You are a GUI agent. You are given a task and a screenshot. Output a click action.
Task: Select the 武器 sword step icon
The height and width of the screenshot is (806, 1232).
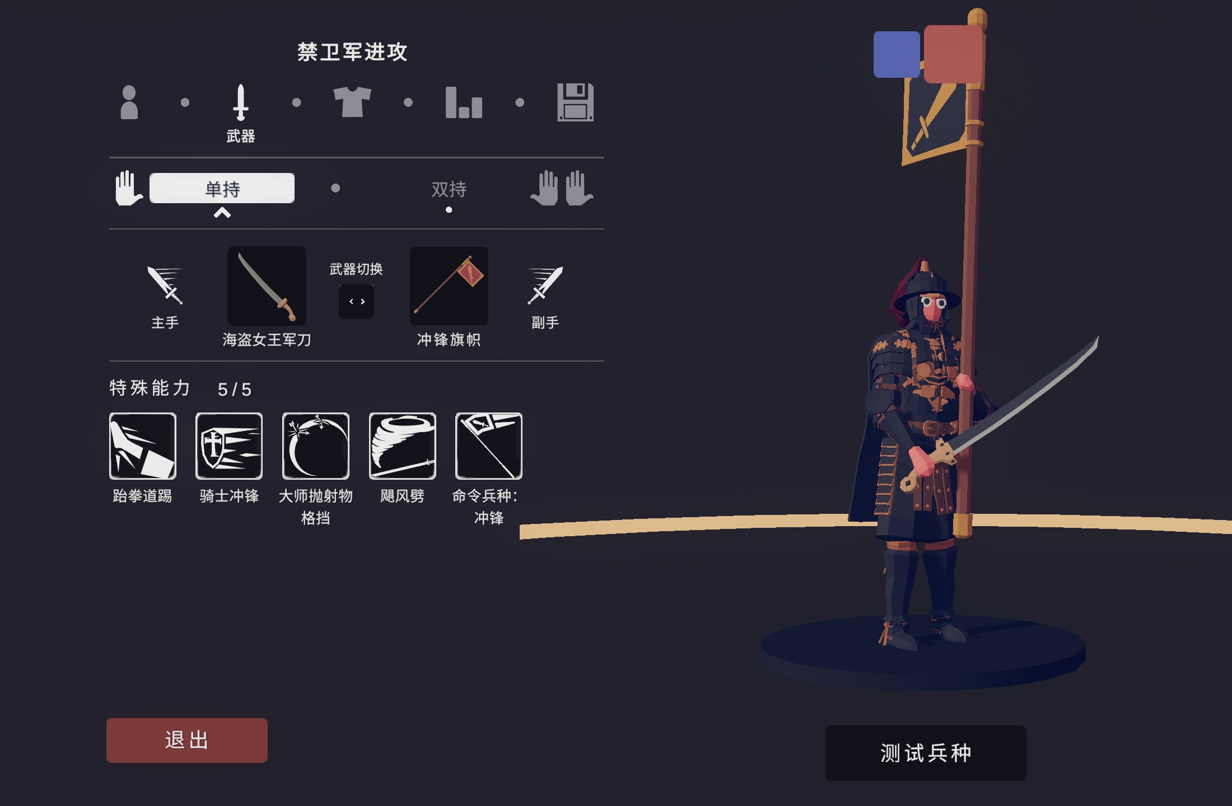(x=241, y=102)
